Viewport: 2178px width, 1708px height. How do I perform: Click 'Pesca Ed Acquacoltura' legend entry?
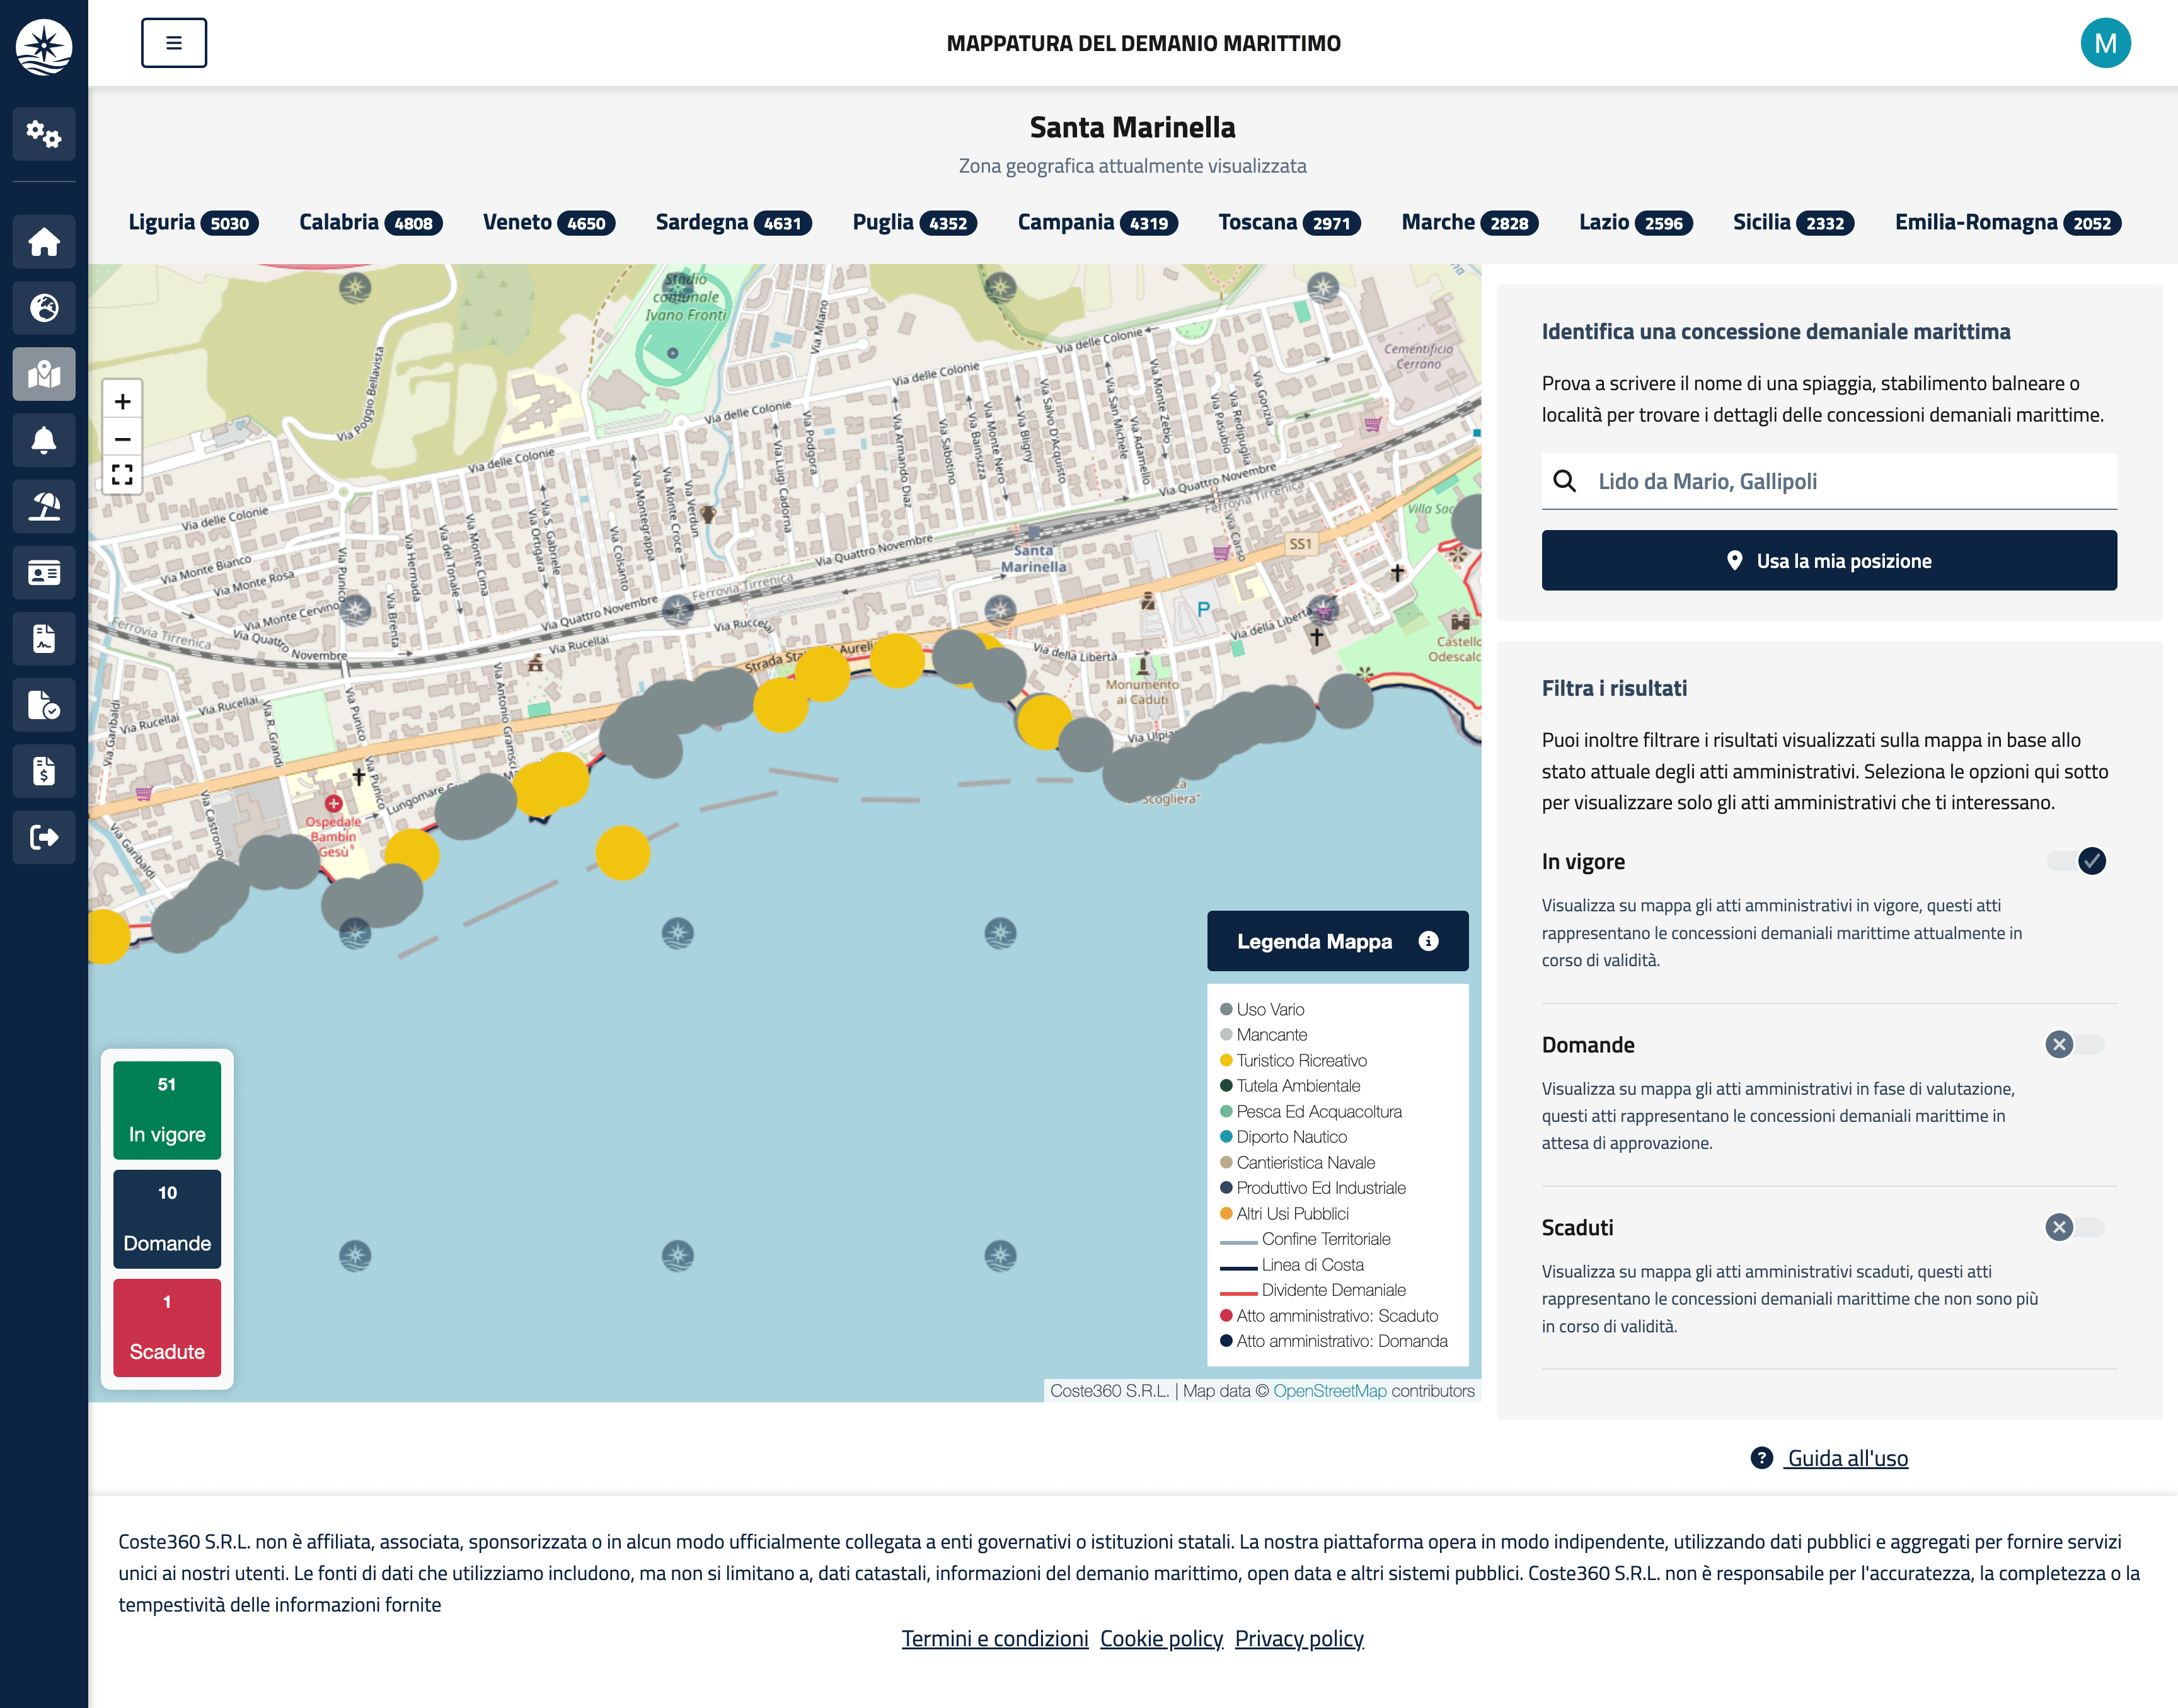tap(1311, 1111)
